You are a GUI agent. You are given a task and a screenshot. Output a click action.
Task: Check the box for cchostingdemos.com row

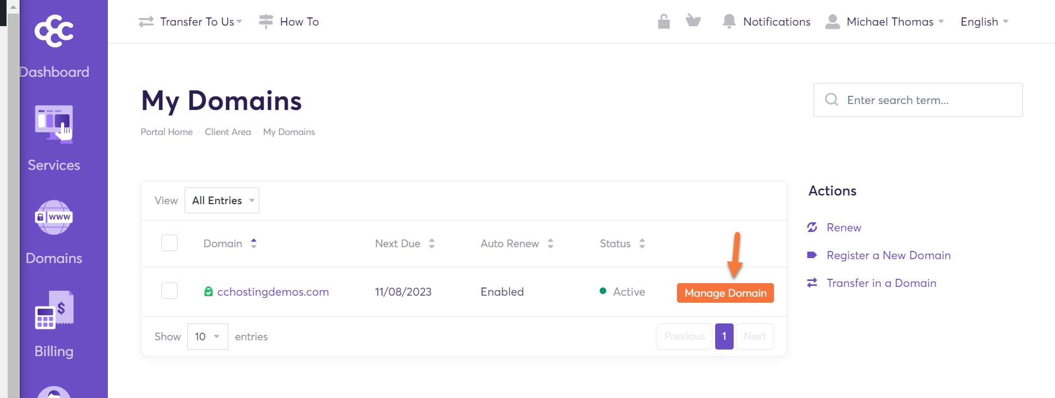(x=169, y=291)
